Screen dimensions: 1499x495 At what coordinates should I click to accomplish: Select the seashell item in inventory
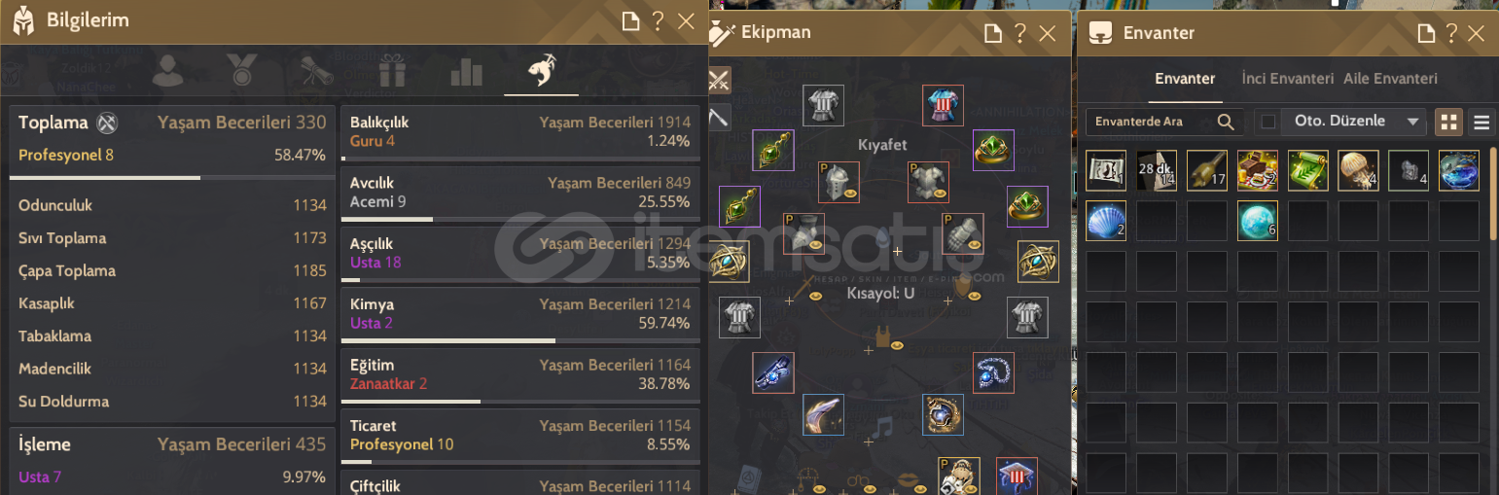point(1106,221)
